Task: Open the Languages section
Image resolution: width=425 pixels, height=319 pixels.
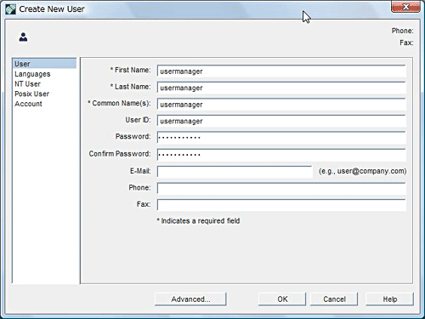Action: pyautogui.click(x=32, y=74)
